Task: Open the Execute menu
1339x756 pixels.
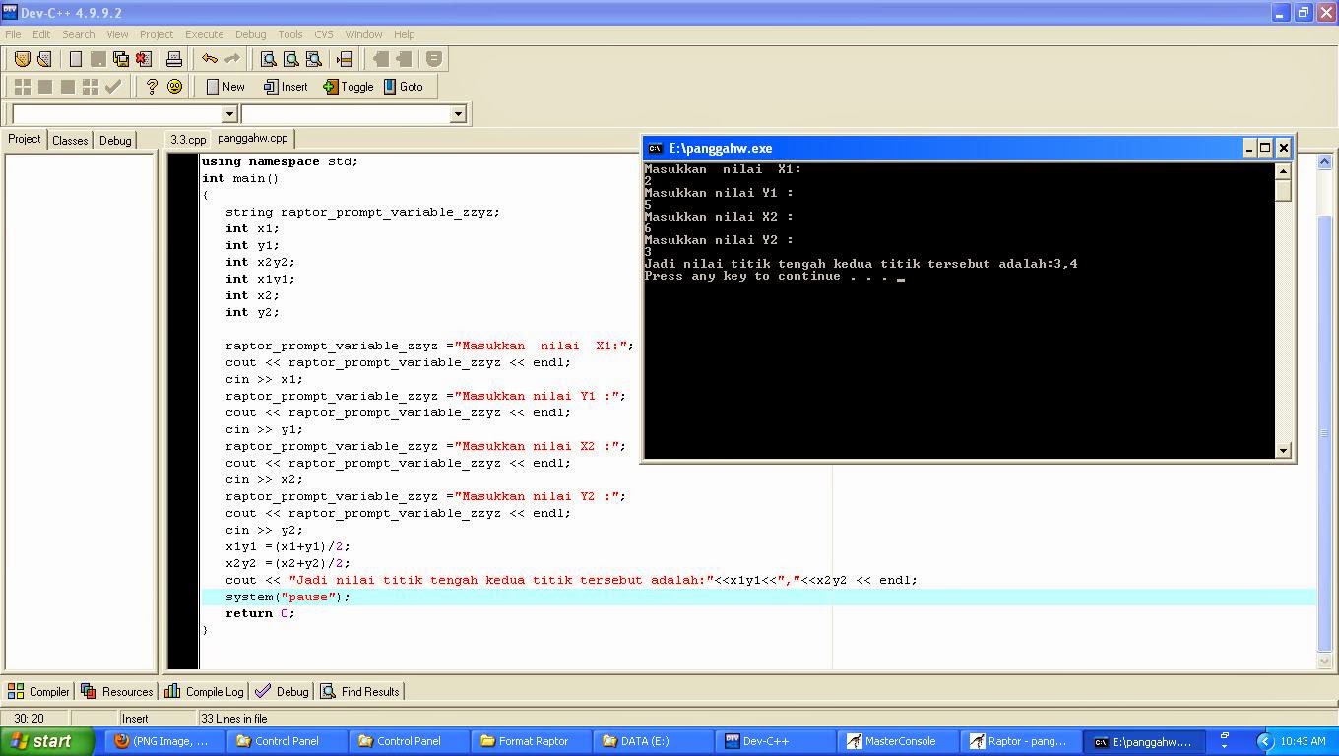Action: (204, 34)
